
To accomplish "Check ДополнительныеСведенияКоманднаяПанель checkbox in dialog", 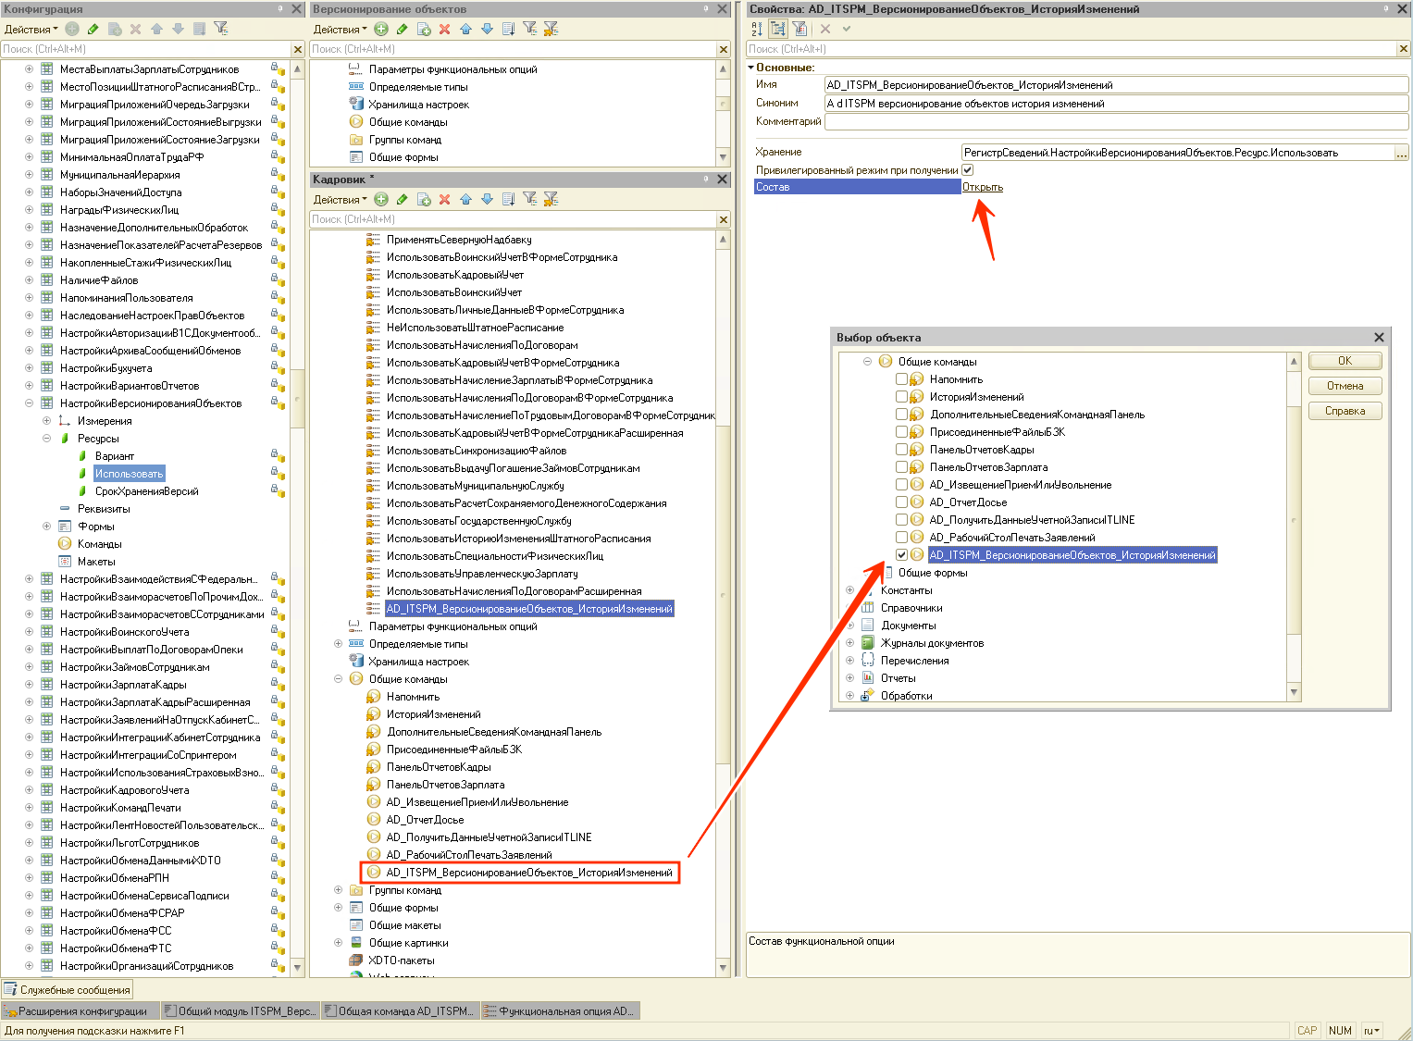I will pos(901,415).
